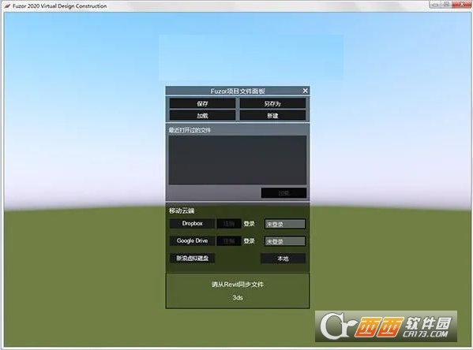473x350 pixels.
Task: Close the Fuzor项目文件面板 dialog with X
Action: coord(306,91)
